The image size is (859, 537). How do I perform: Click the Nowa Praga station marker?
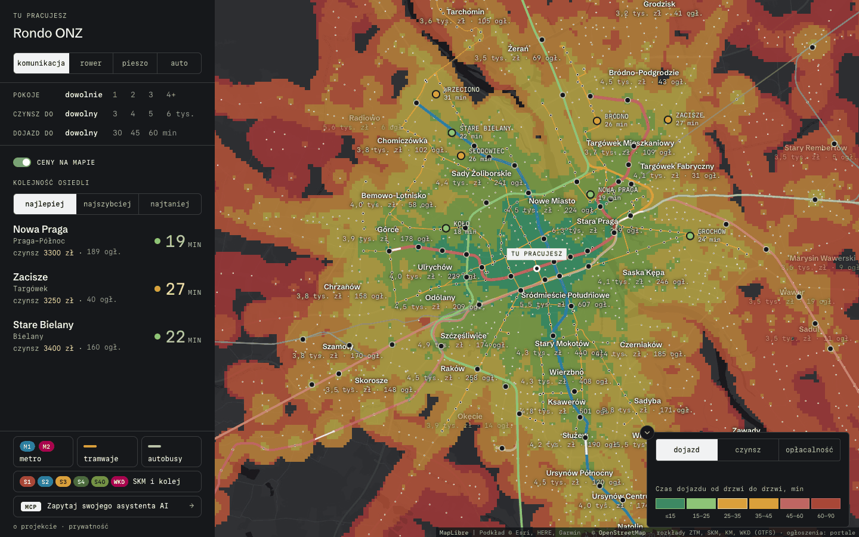[590, 194]
